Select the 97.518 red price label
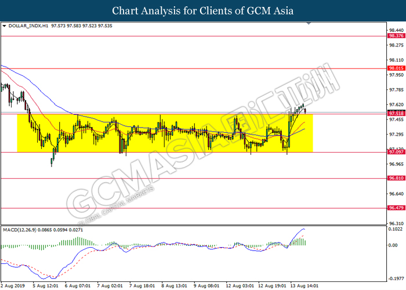 click(x=396, y=114)
